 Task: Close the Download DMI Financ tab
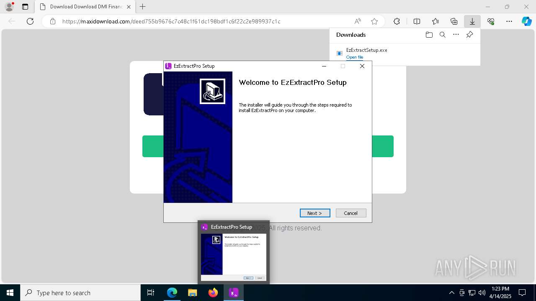pyautogui.click(x=129, y=7)
